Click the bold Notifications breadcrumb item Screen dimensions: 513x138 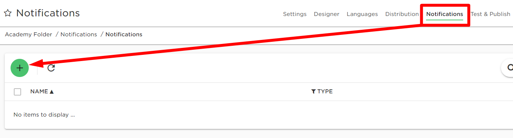point(124,34)
